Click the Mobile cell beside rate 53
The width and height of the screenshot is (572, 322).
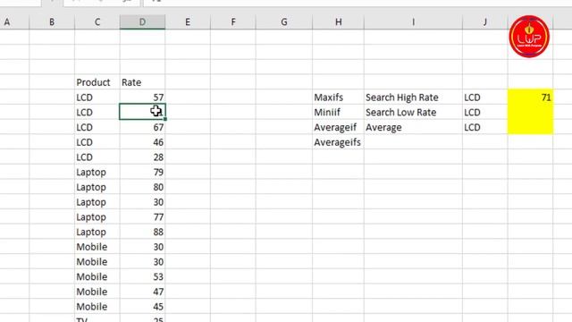point(97,276)
